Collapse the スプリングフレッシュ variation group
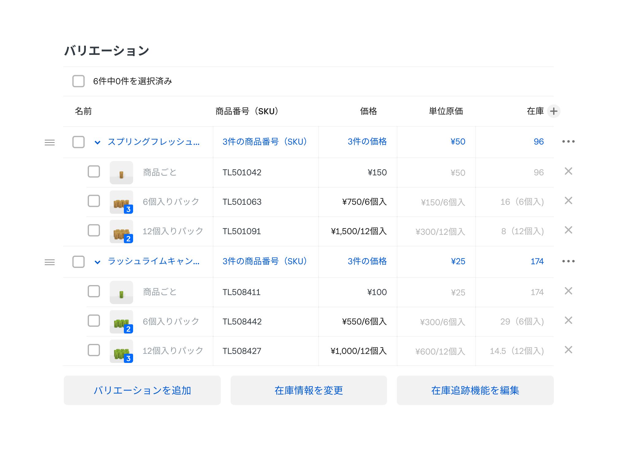Image resolution: width=628 pixels, height=461 pixels. pos(98,142)
